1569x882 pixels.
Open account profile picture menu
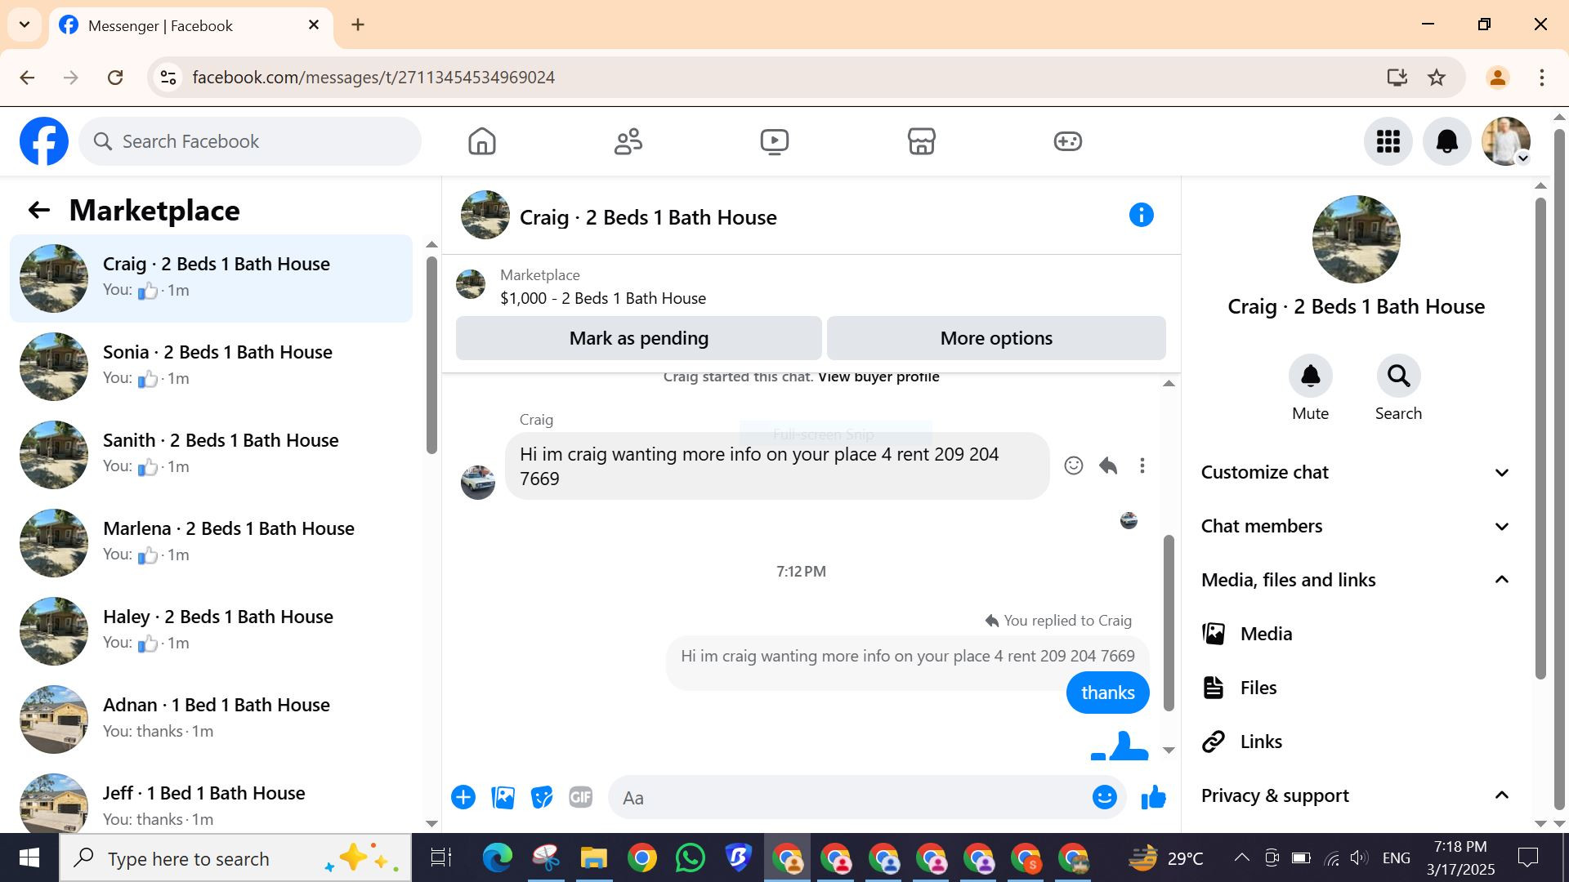pyautogui.click(x=1506, y=141)
